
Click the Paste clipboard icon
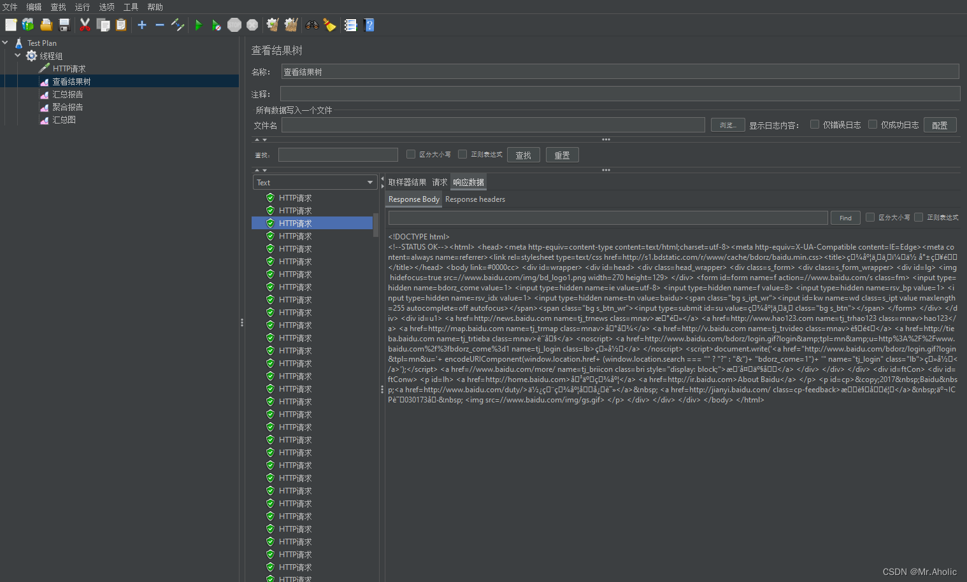click(x=121, y=25)
